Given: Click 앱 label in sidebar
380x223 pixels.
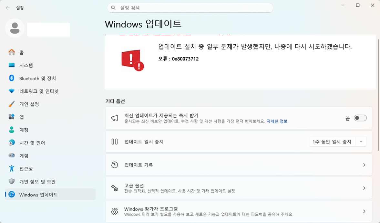Looking at the screenshot, I should click(22, 117).
